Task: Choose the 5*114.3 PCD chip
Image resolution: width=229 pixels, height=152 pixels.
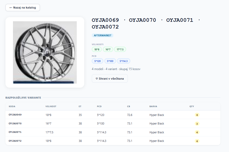Action: tap(124, 61)
